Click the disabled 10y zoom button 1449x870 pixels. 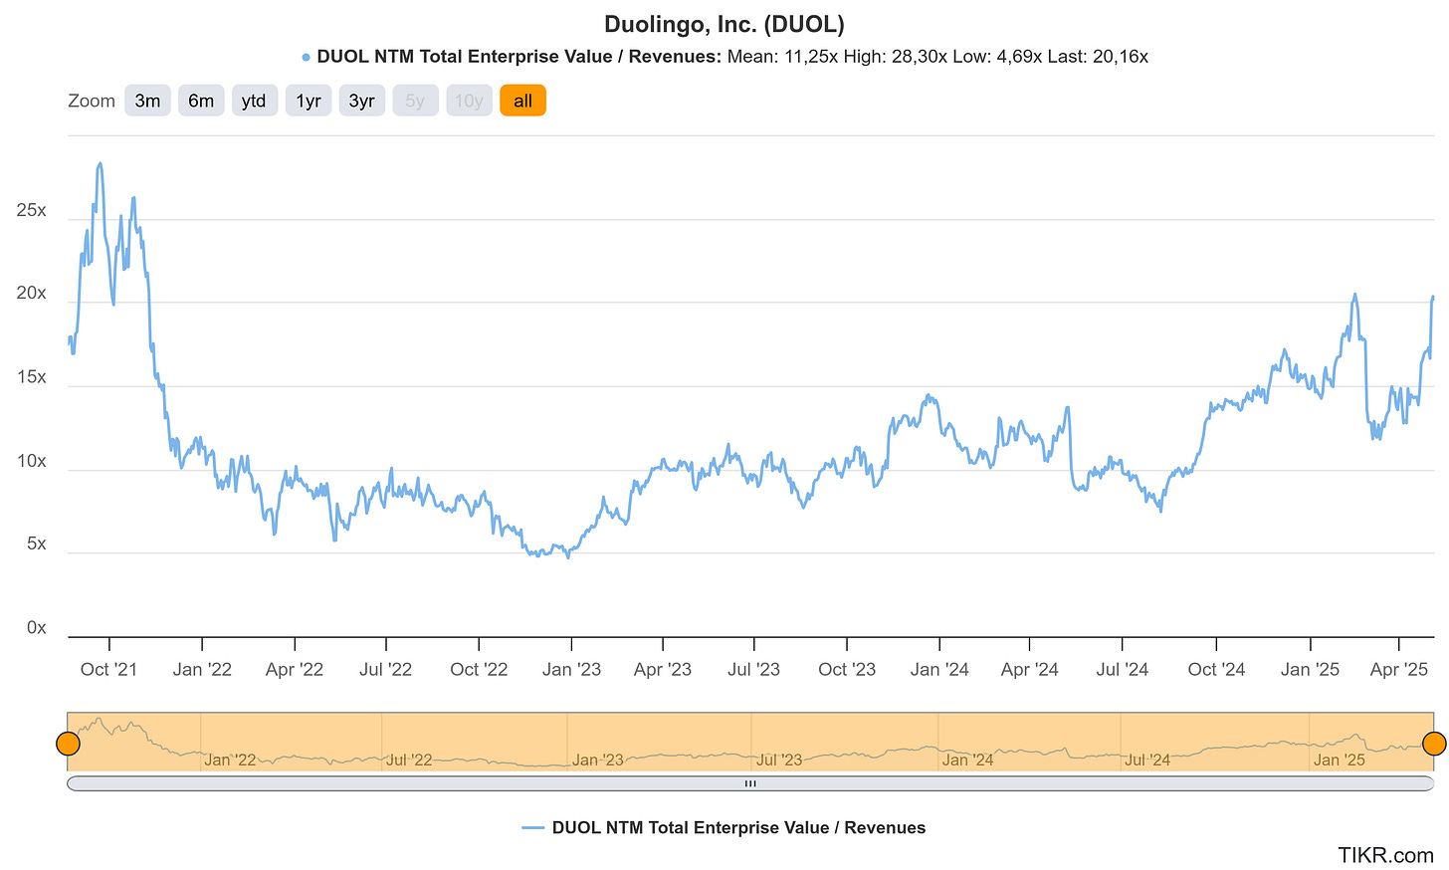469,101
